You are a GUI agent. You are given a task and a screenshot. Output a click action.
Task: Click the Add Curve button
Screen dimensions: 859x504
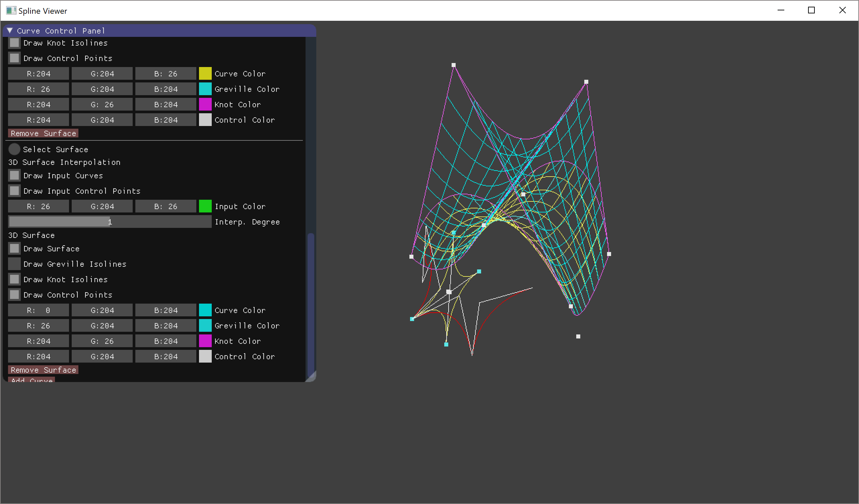pos(31,380)
